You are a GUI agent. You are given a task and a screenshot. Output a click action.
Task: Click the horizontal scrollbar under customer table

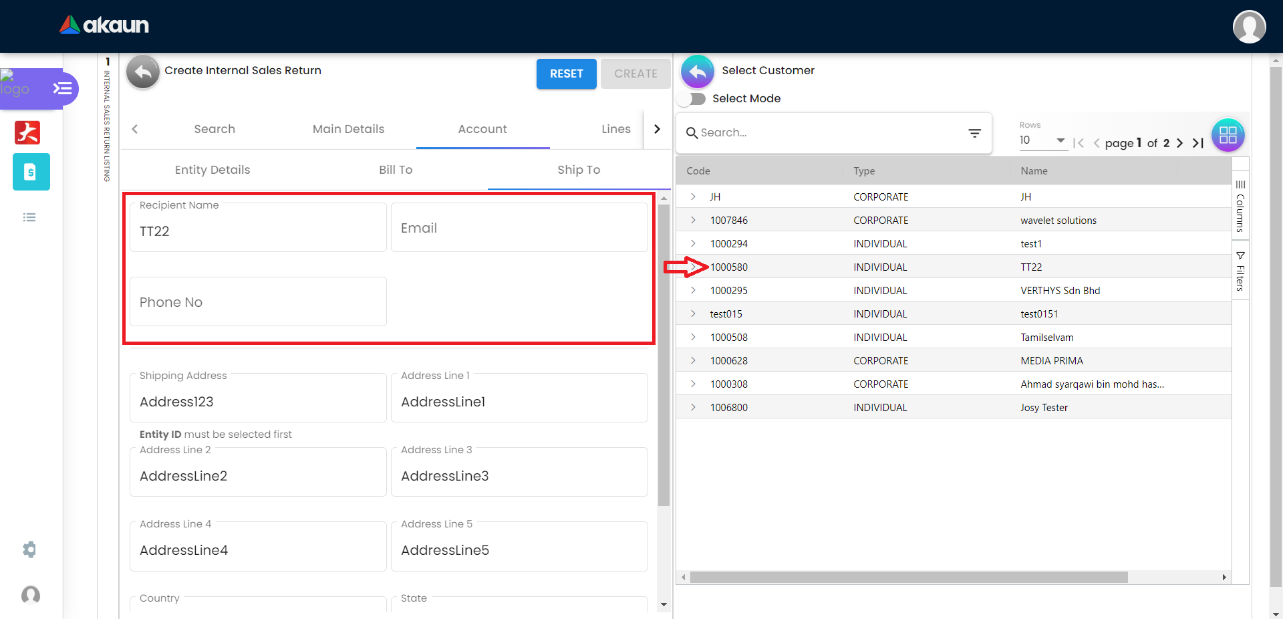point(908,577)
